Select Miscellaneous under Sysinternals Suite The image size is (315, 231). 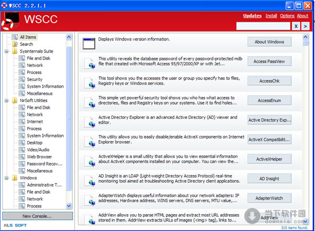(40, 93)
